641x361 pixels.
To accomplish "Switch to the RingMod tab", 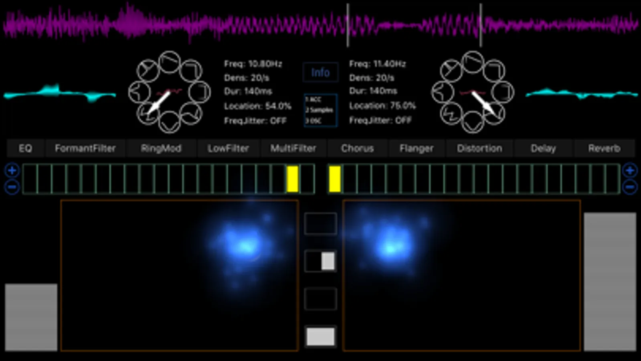I will click(161, 148).
